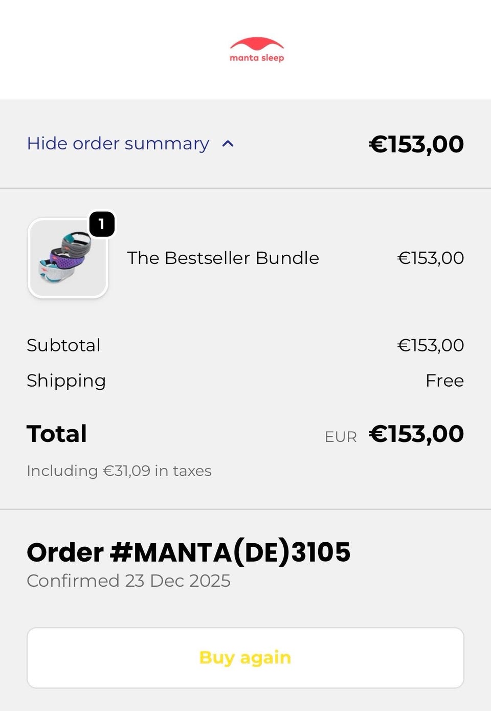Click the subtotal amount €153,00

click(431, 345)
